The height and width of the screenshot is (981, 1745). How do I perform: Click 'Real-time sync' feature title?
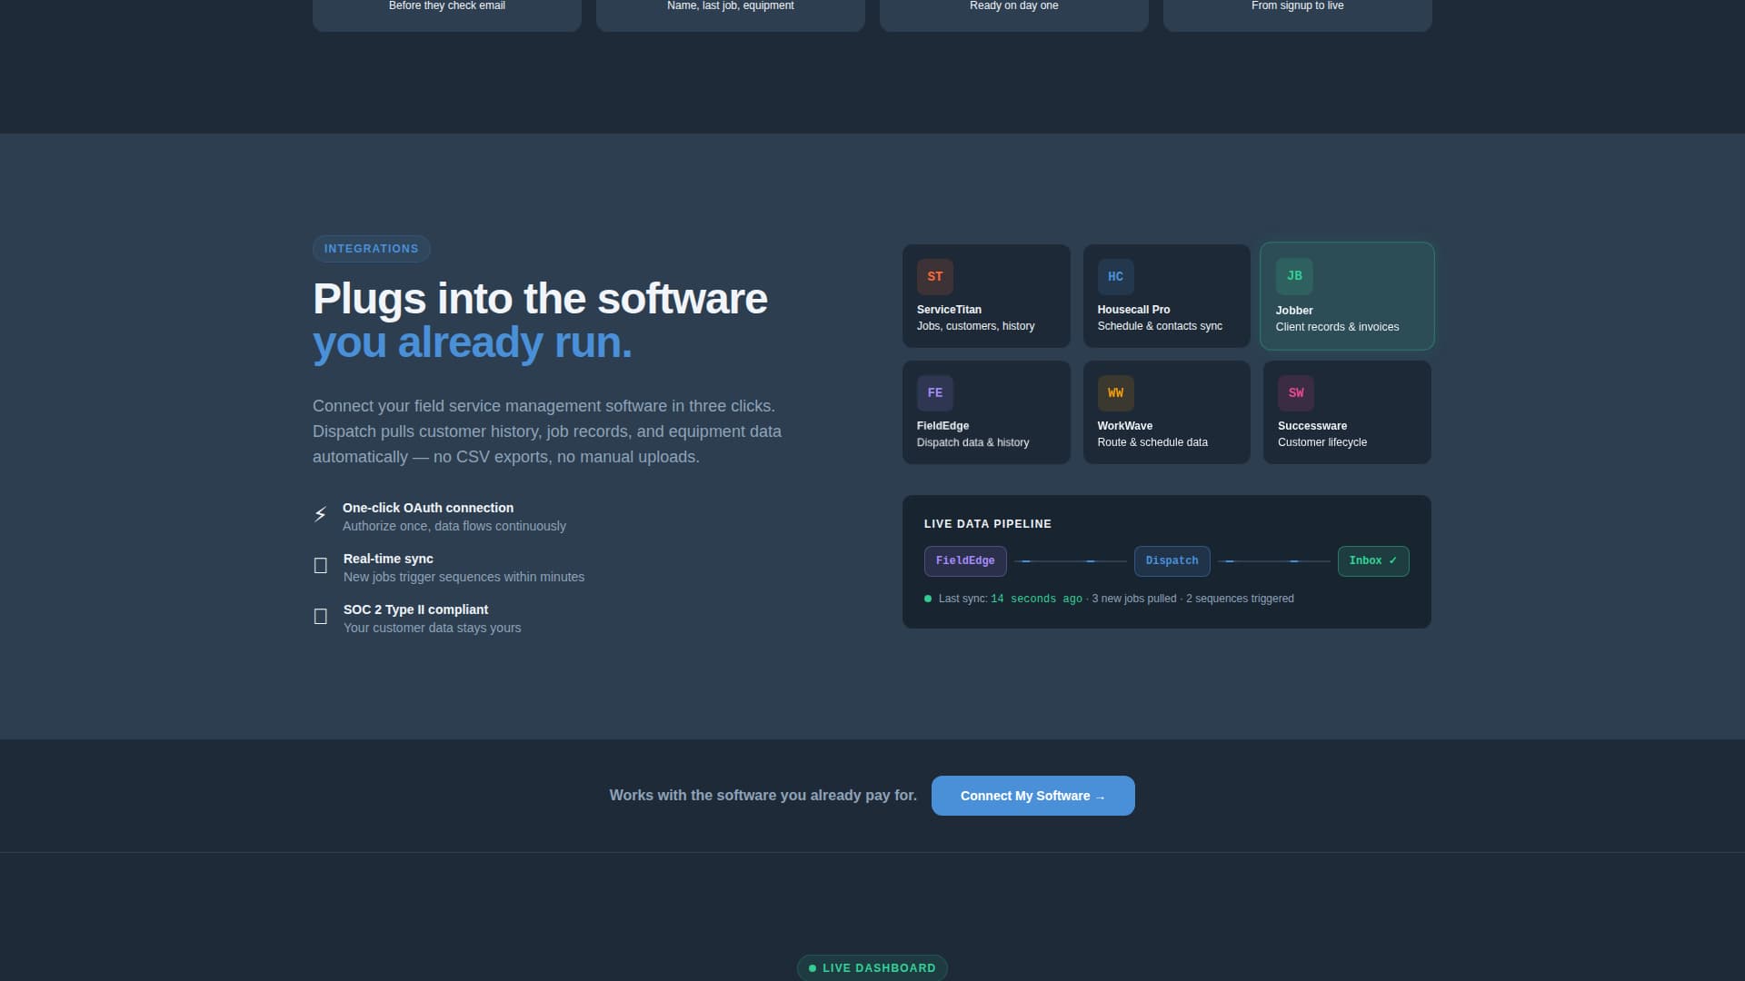(388, 559)
